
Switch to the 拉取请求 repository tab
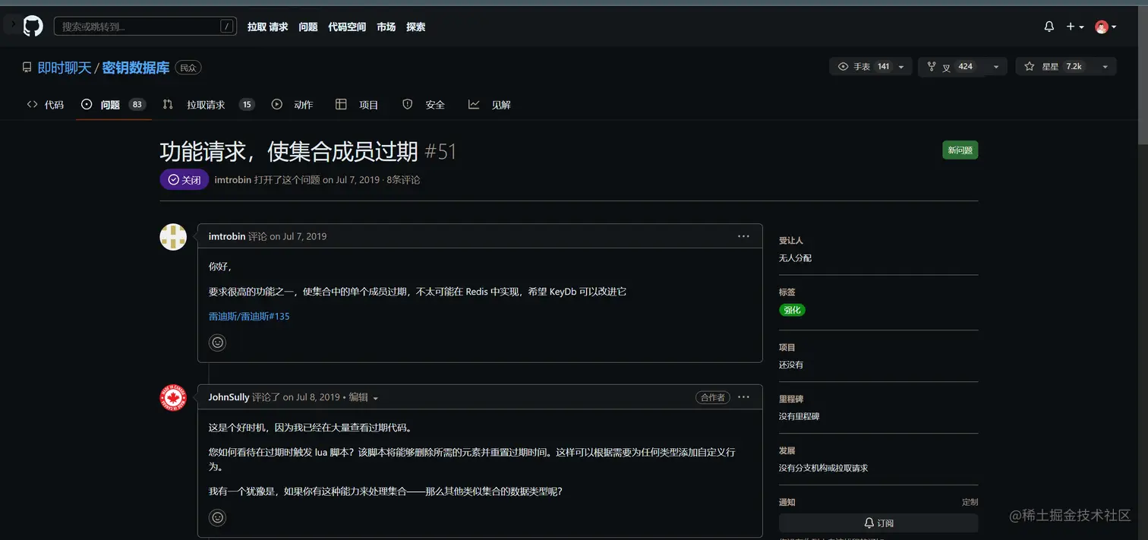(x=209, y=105)
